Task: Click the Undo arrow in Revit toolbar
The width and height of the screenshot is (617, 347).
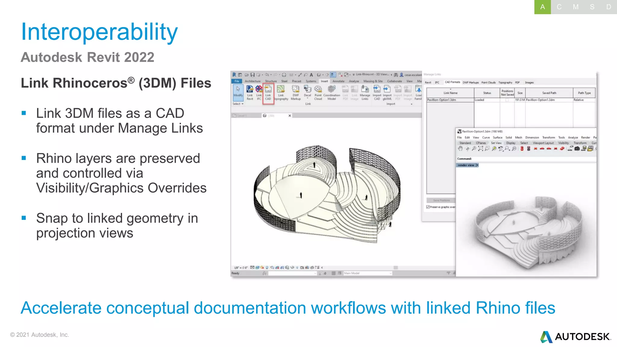Action: pos(267,75)
